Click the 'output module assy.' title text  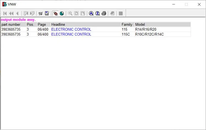pyautogui.click(x=18, y=20)
